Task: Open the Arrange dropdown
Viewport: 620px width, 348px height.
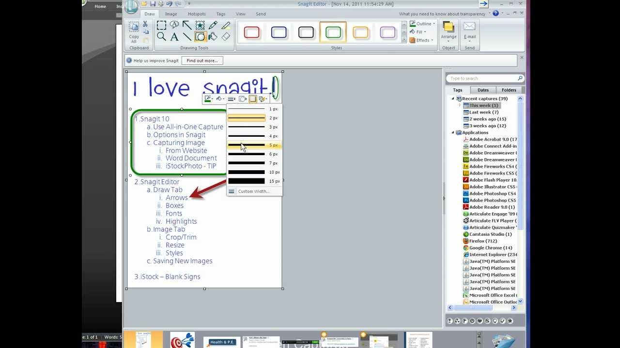Action: tap(449, 32)
